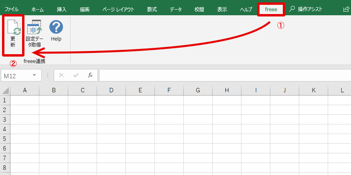Click cell F5
Image resolution: width=351 pixels, height=175 pixels.
pyautogui.click(x=169, y=139)
